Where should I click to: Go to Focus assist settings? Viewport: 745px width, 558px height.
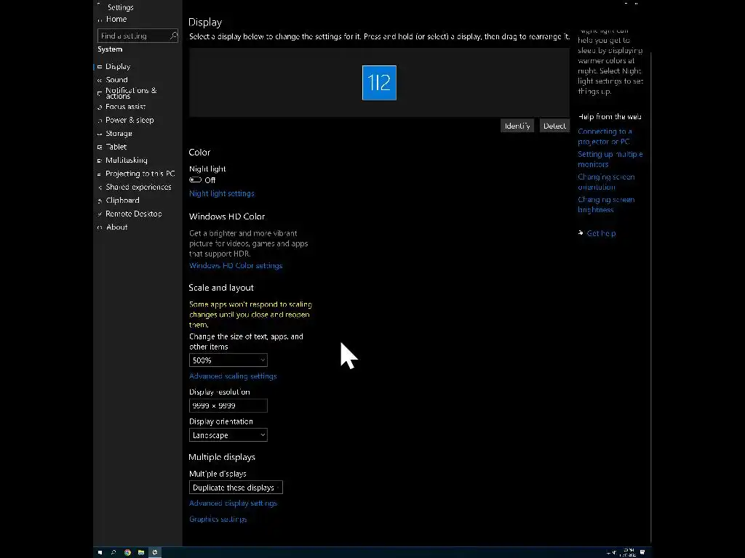click(x=125, y=107)
